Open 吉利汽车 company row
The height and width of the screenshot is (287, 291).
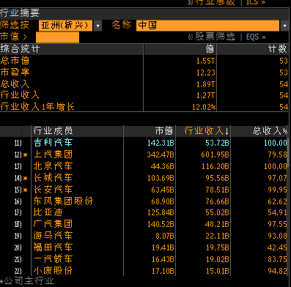point(53,143)
